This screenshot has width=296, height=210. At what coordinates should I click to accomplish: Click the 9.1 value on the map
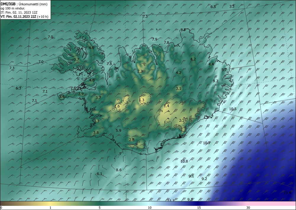coord(191,176)
